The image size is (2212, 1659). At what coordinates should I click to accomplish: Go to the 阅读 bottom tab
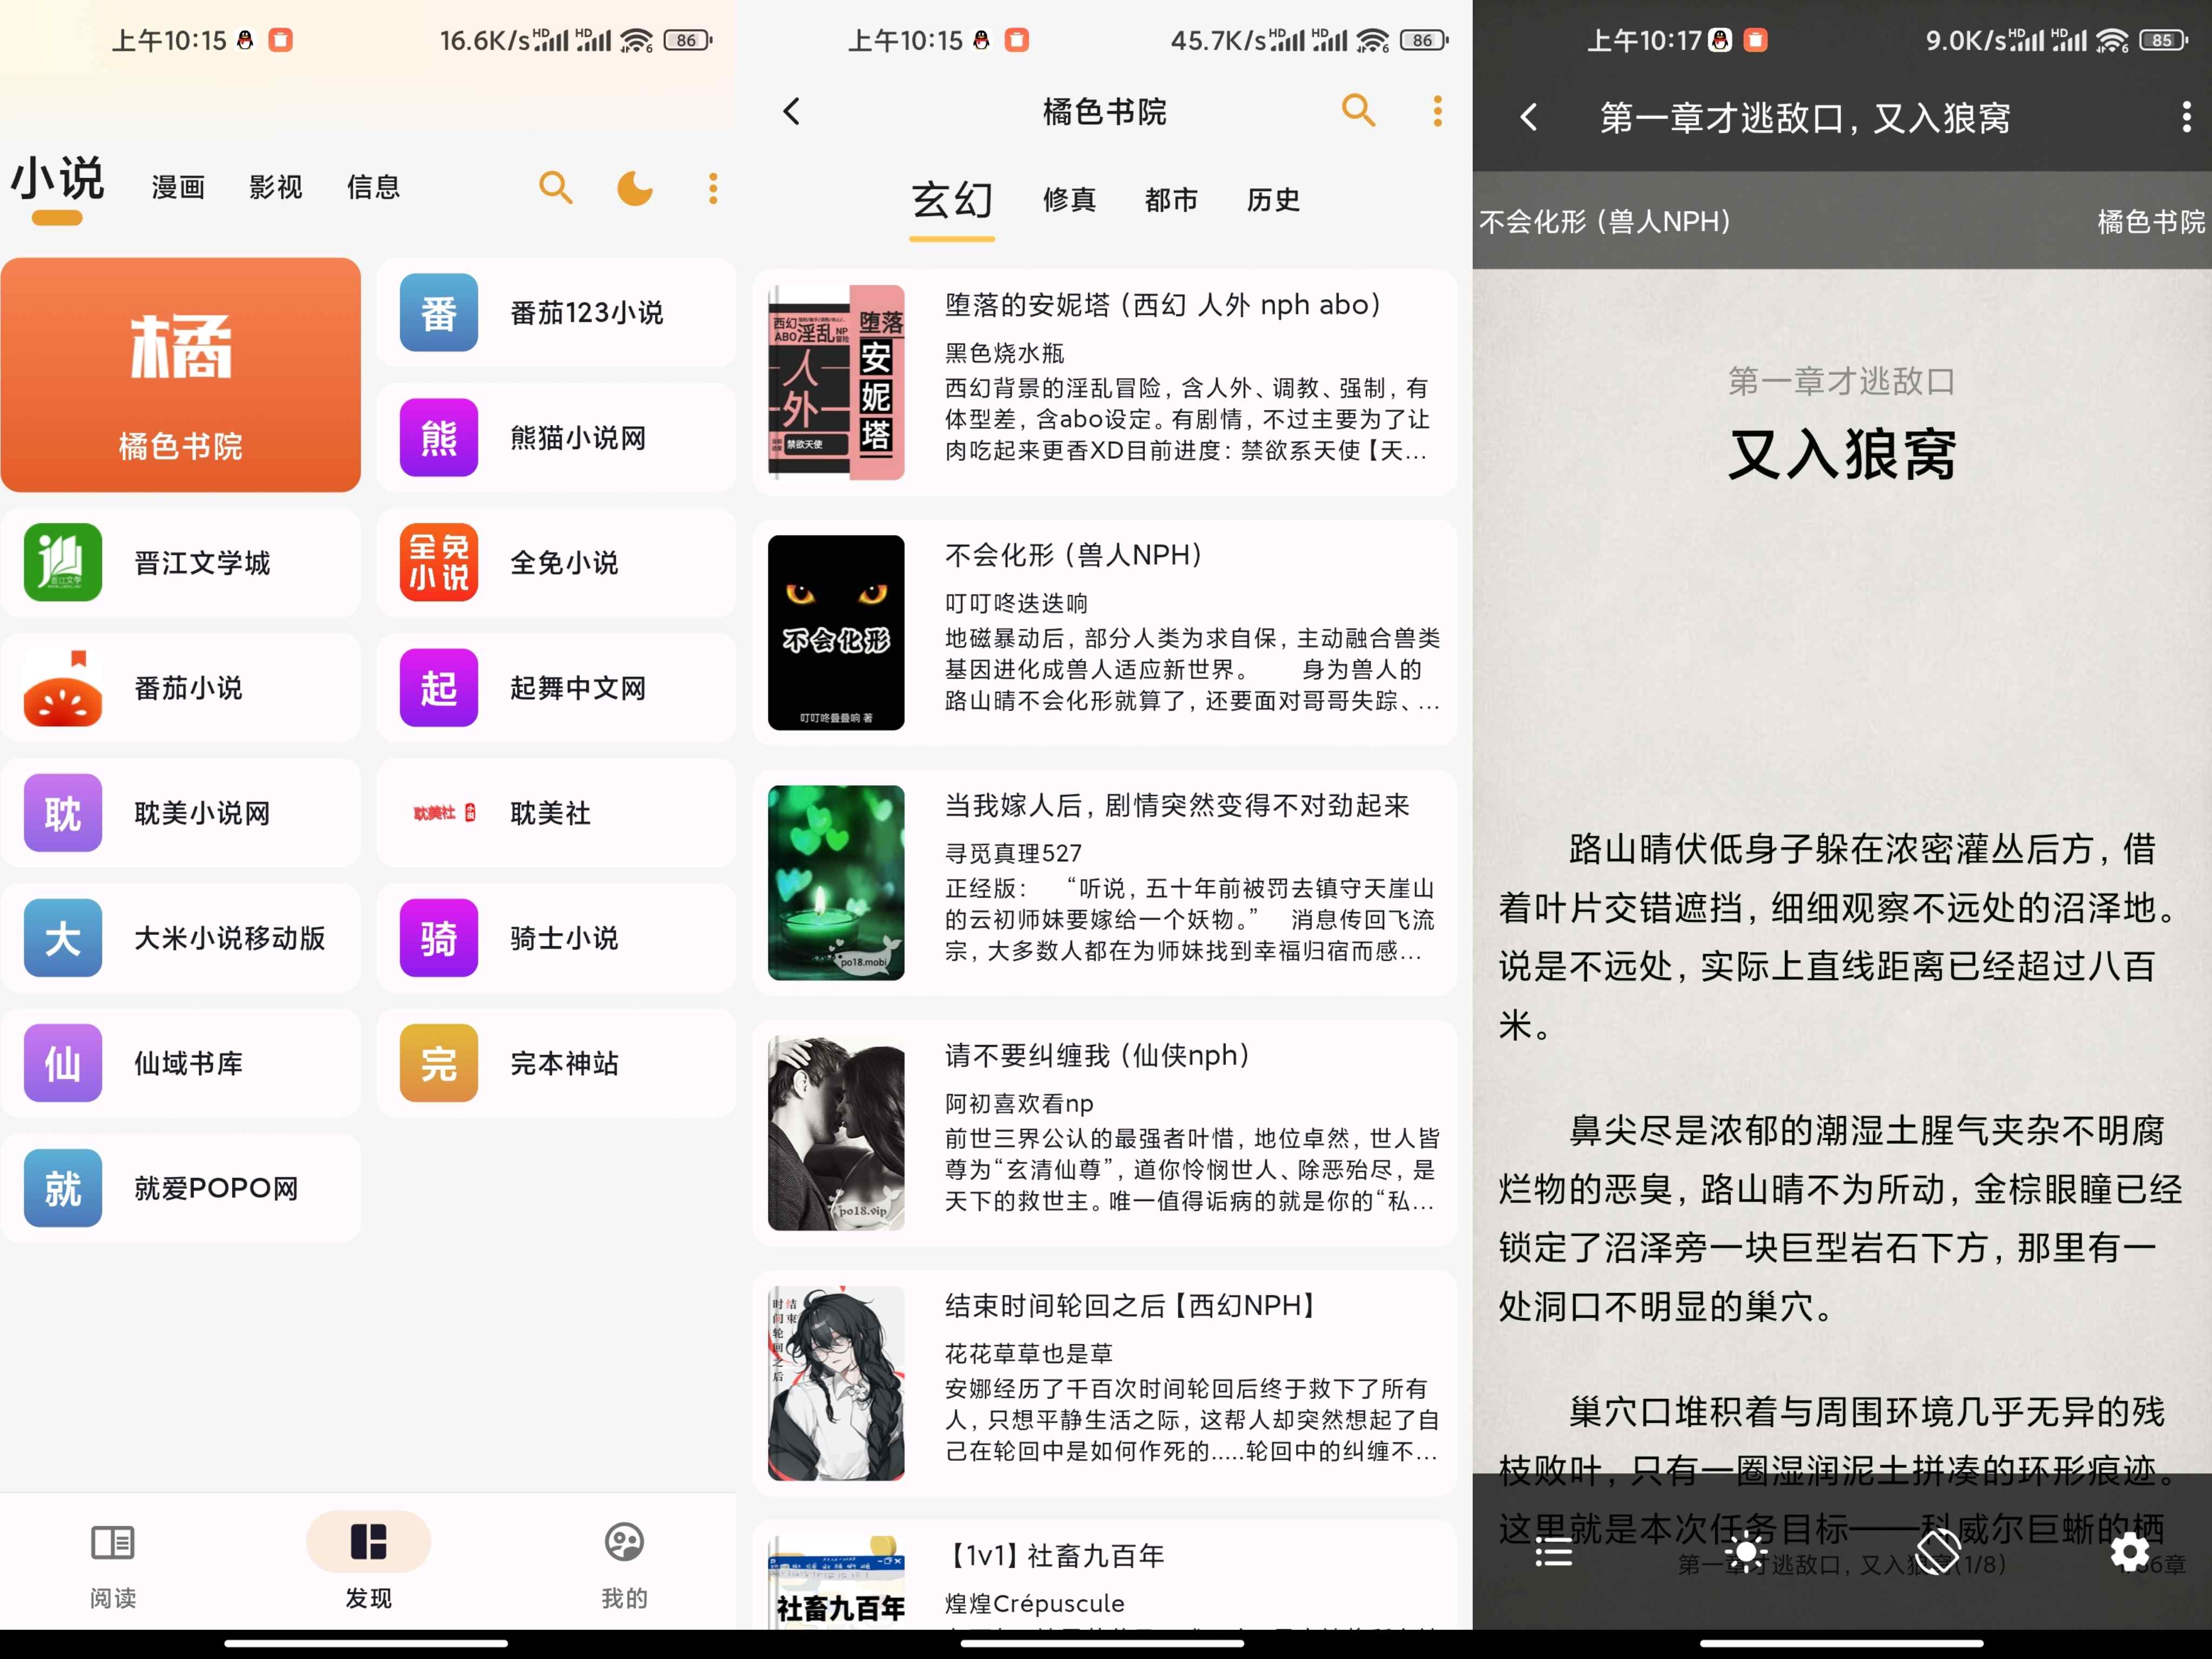112,1565
